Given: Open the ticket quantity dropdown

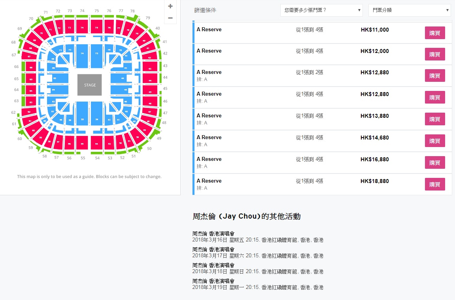Looking at the screenshot, I should click(321, 10).
